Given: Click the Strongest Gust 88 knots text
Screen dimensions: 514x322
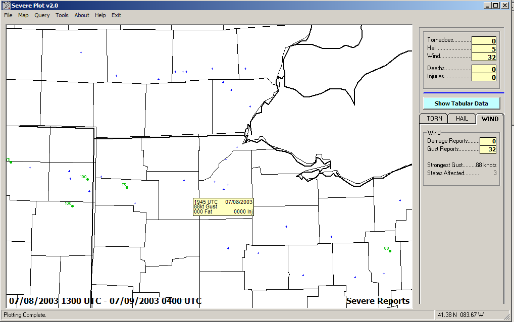Looking at the screenshot, I should click(x=461, y=165).
